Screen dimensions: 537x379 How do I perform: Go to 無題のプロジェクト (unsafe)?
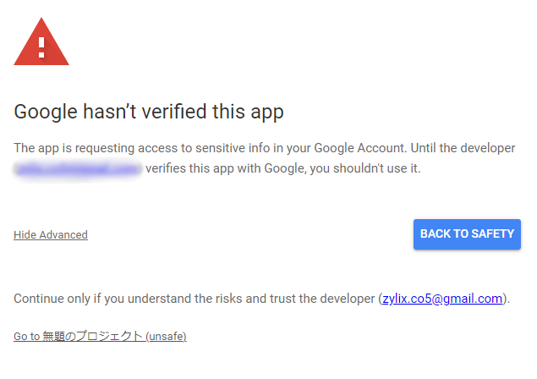(100, 336)
